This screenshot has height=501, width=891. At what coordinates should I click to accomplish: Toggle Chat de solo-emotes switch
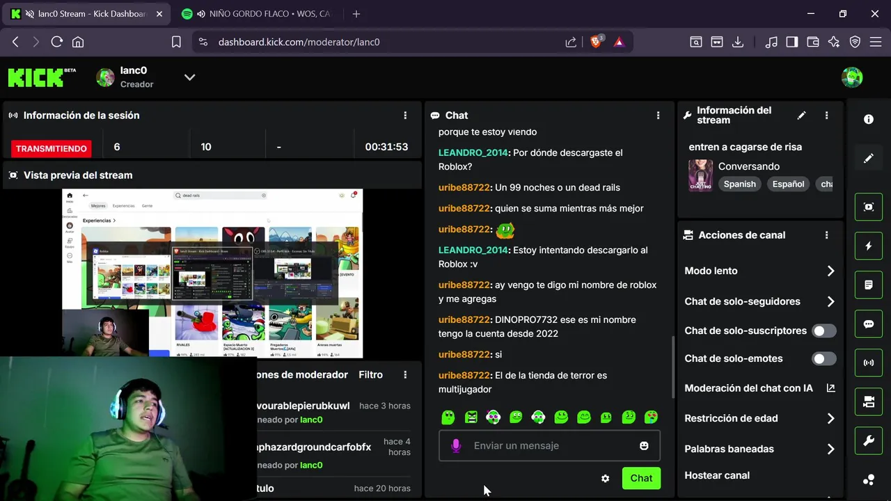coord(824,359)
